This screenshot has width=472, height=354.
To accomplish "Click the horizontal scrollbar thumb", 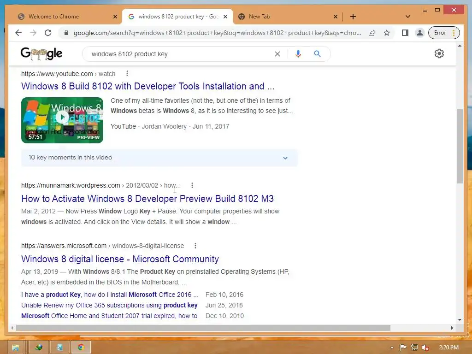I will [x=203, y=328].
